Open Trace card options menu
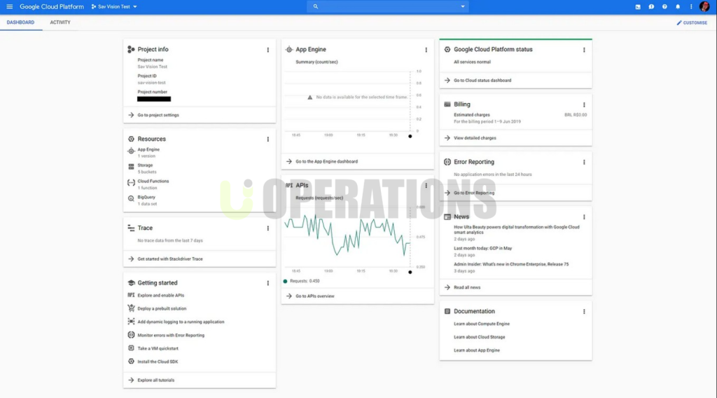717x398 pixels. point(268,228)
